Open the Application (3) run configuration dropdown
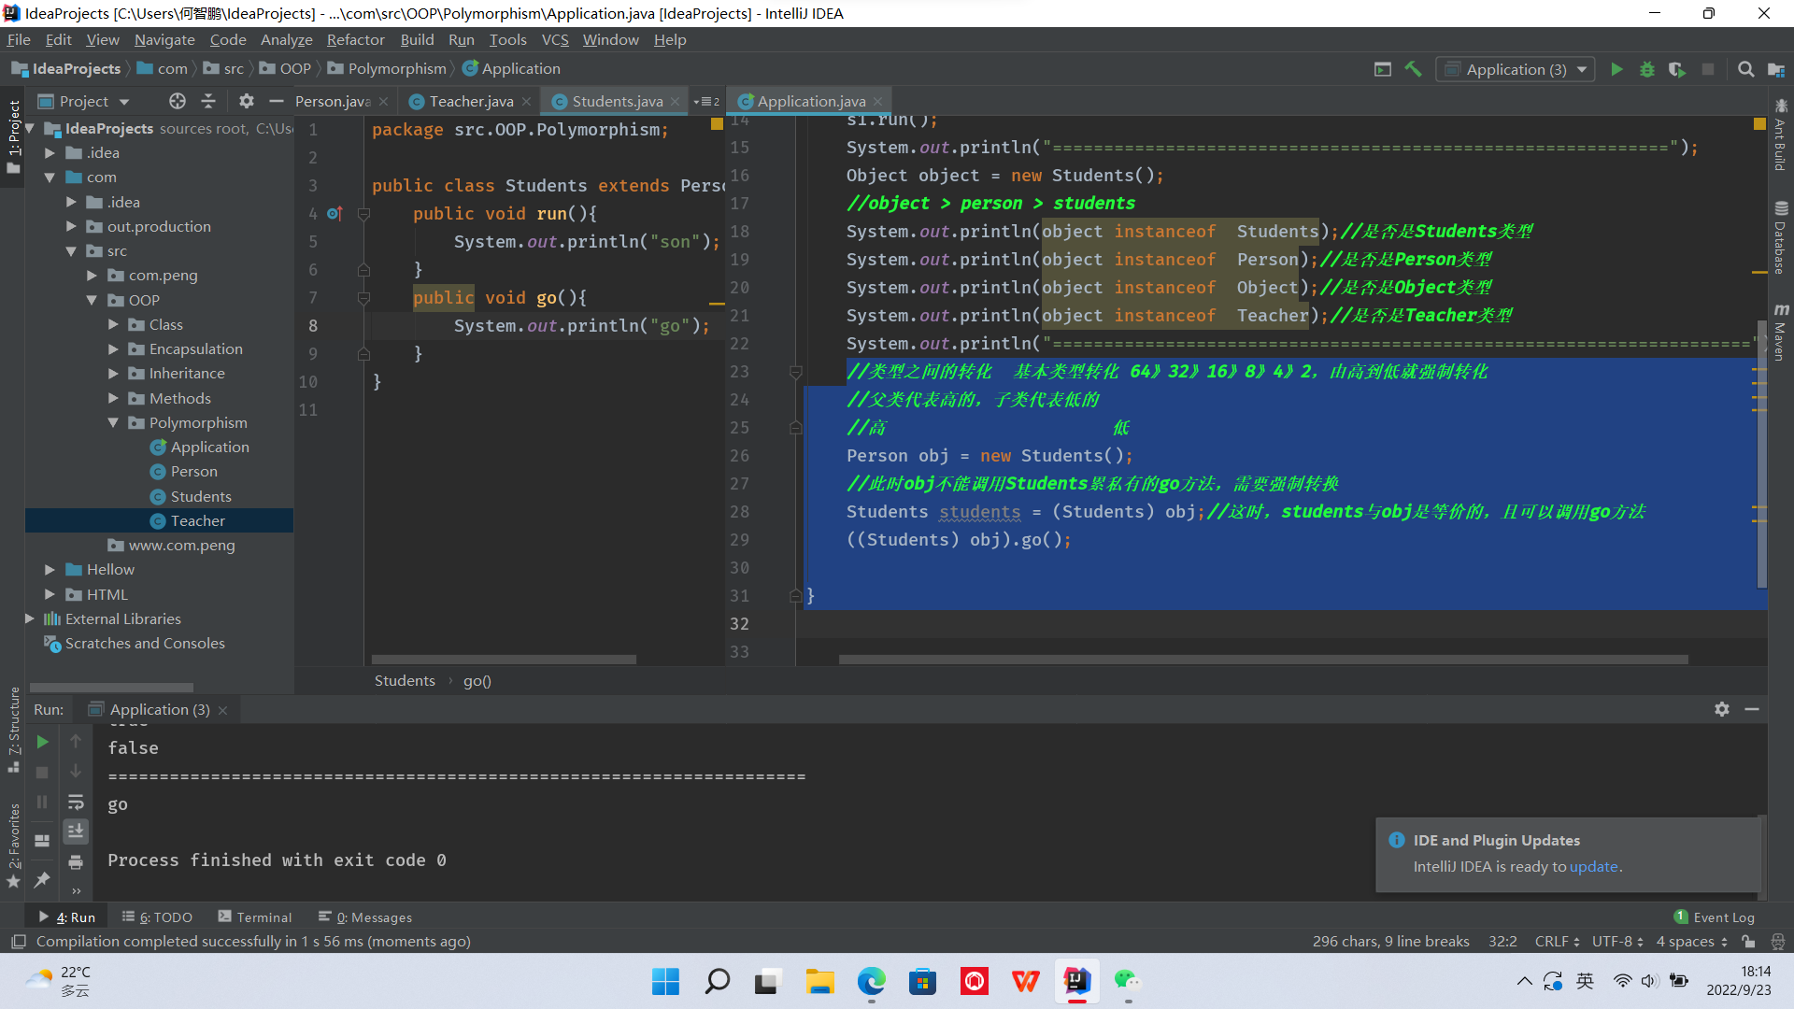Viewport: 1794px width, 1009px height. [x=1515, y=69]
